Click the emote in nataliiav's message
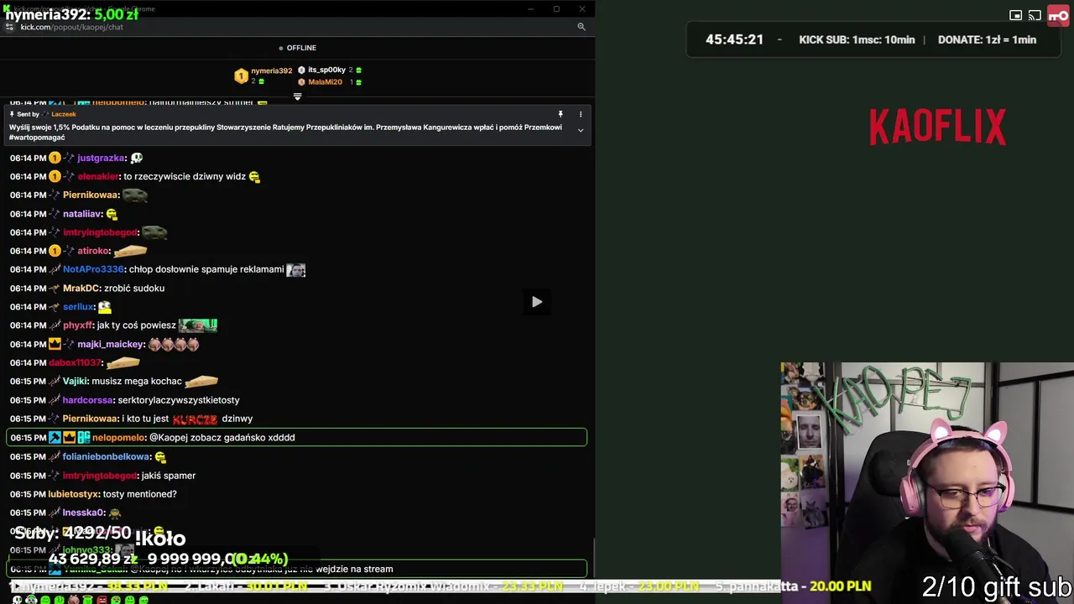1074x604 pixels. 112,214
